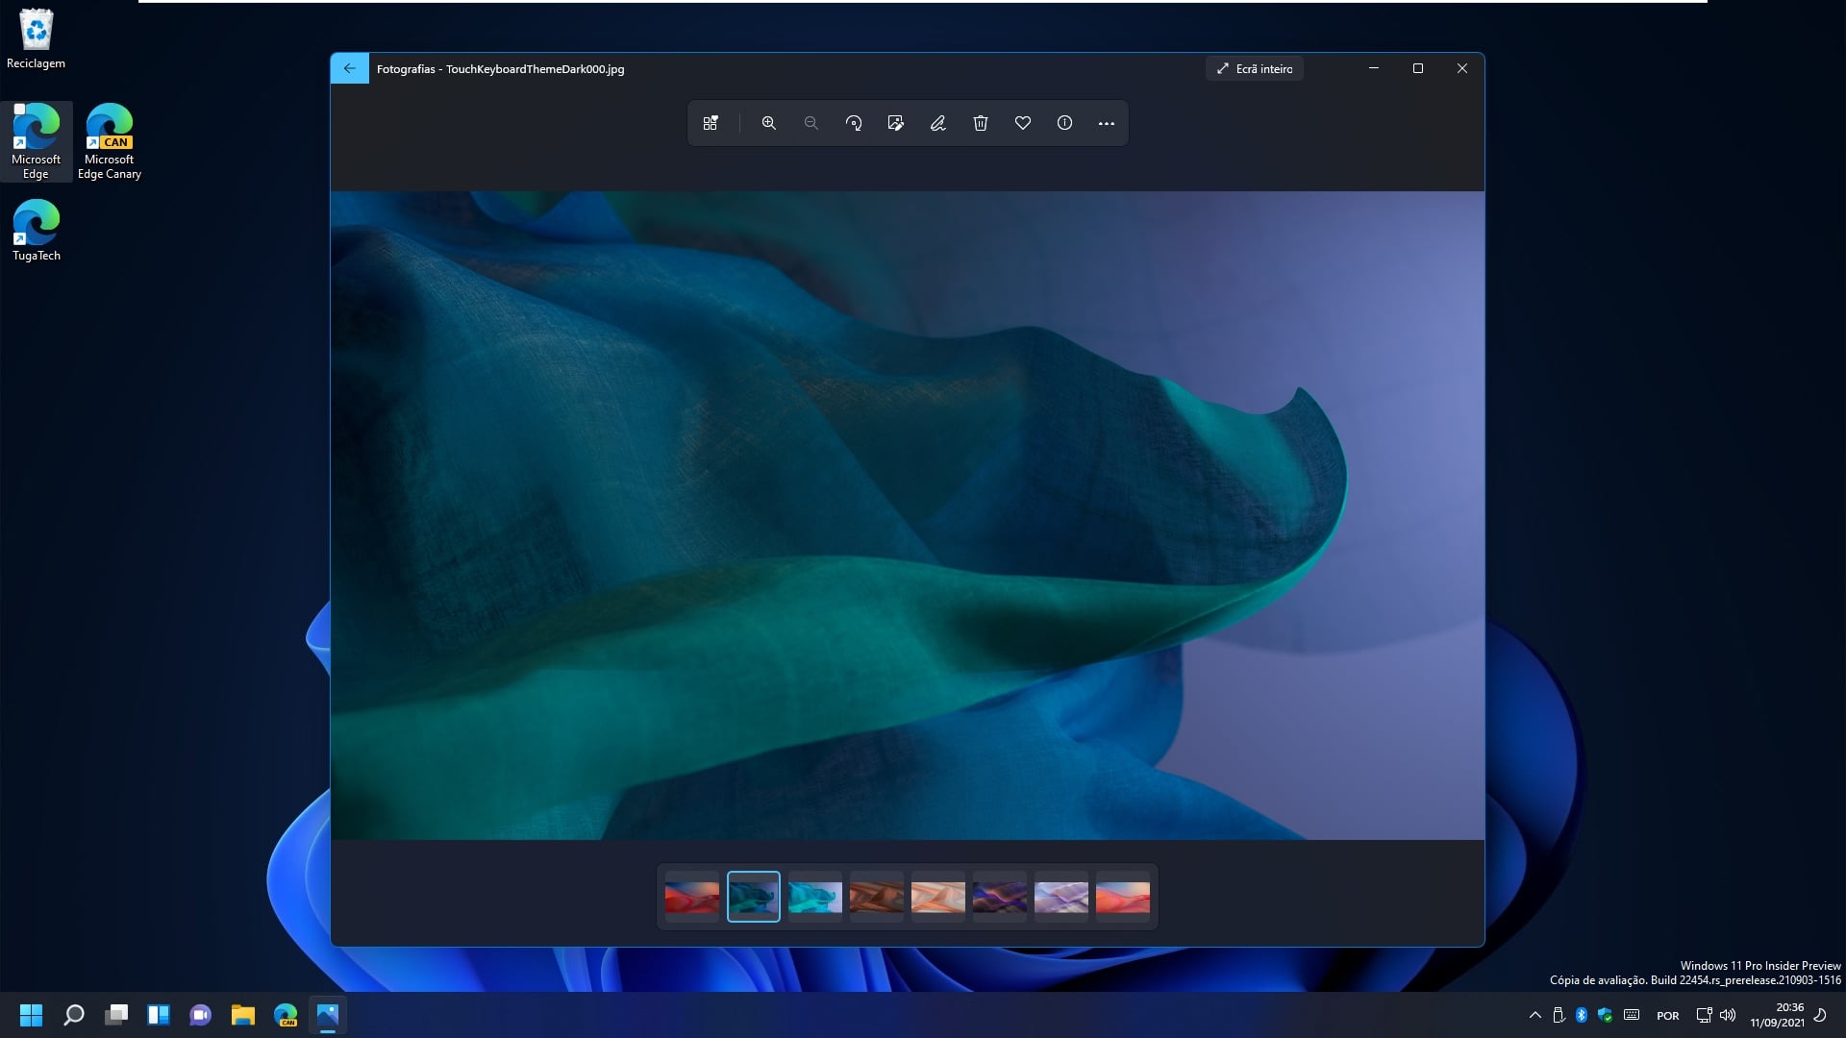This screenshot has width=1846, height=1038.
Task: Enter full screen with Ecrã inteiro button
Action: click(1255, 68)
